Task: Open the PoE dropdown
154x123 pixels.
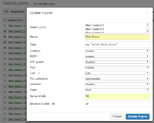Action: tap(117, 68)
